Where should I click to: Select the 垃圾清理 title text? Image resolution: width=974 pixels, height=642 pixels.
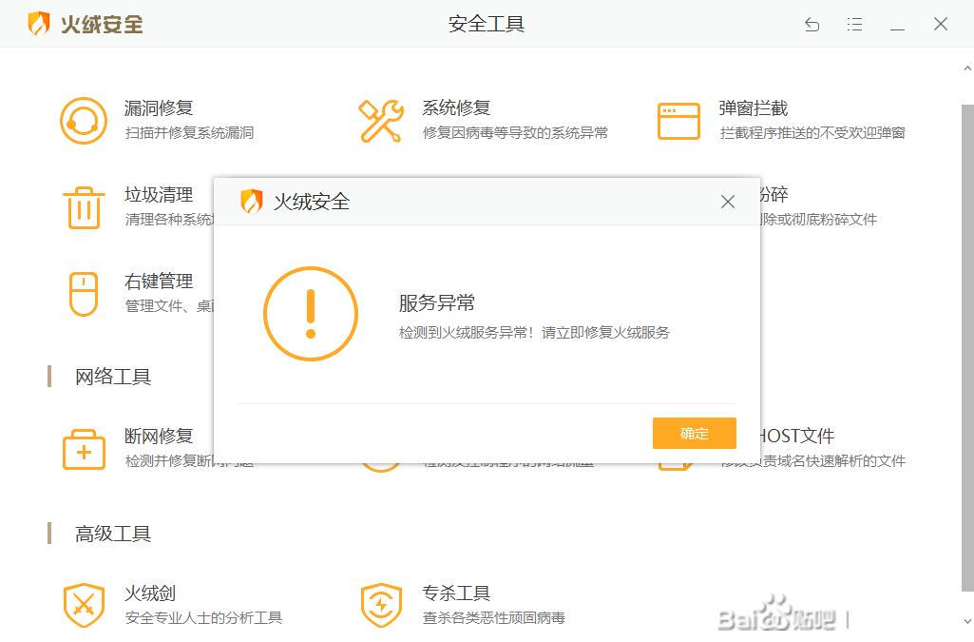coord(159,195)
